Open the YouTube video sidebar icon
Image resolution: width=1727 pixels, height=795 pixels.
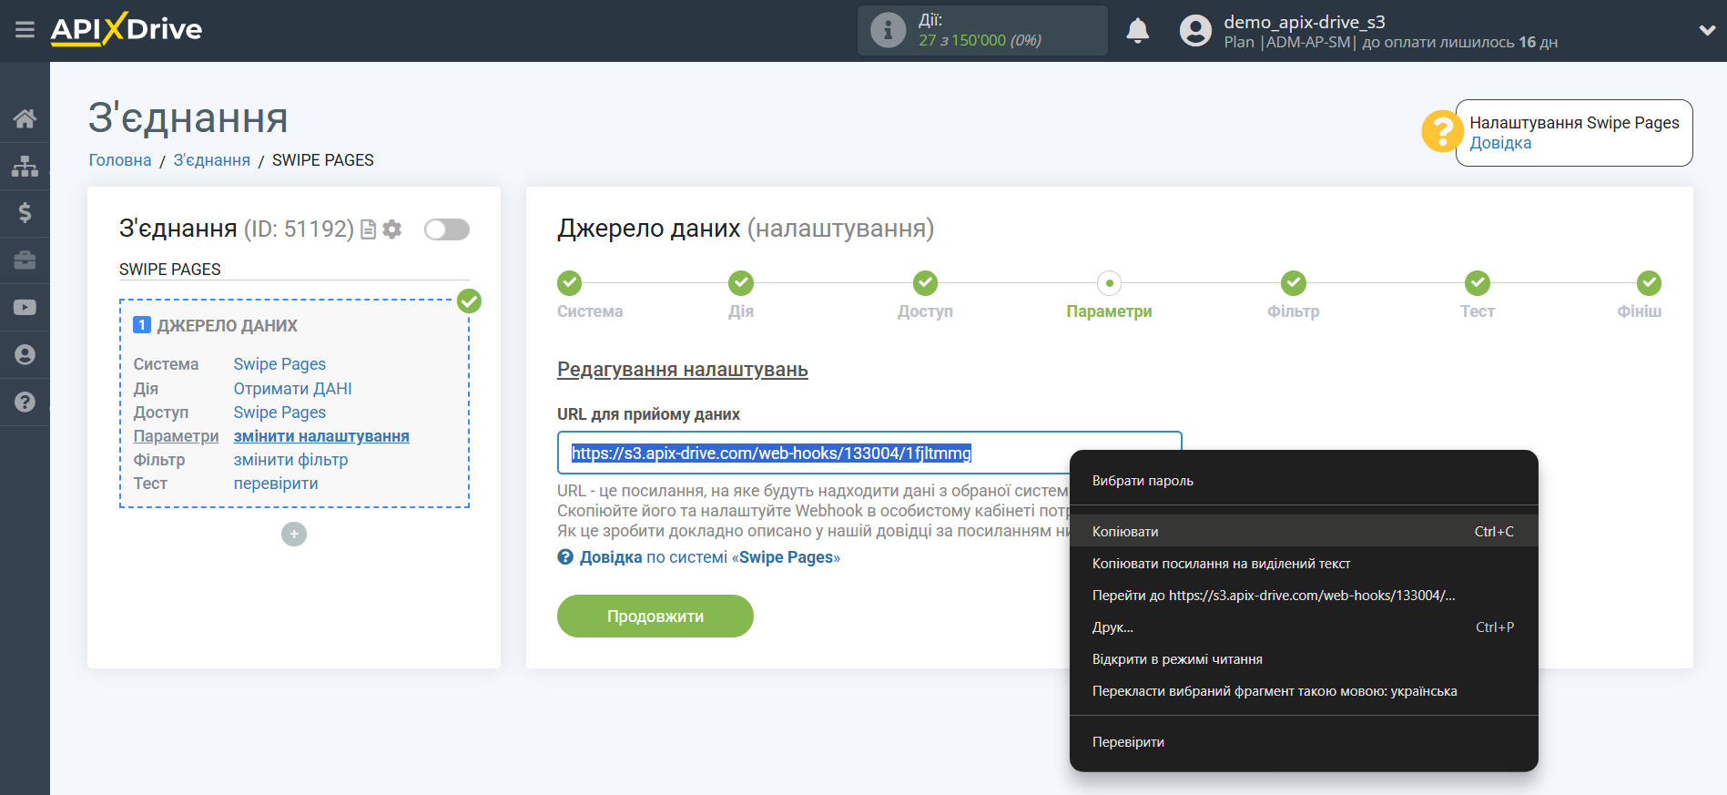pyautogui.click(x=25, y=308)
